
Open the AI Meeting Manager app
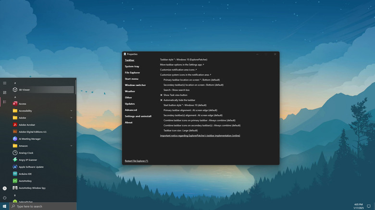pyautogui.click(x=30, y=139)
